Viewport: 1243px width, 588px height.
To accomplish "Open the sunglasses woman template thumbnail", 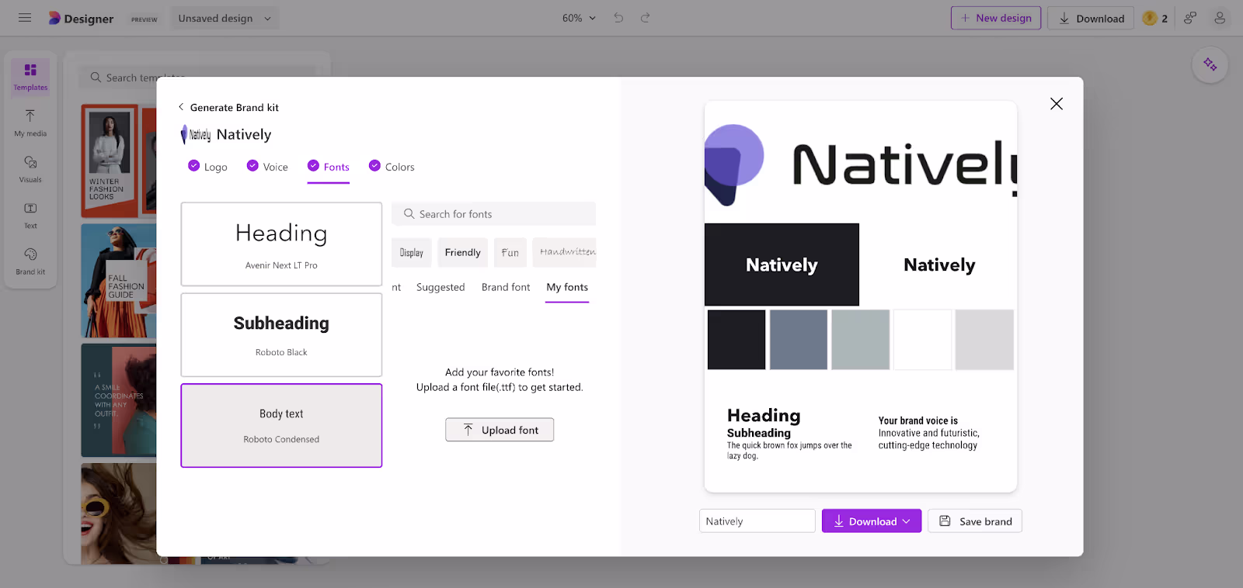I will coord(119,514).
